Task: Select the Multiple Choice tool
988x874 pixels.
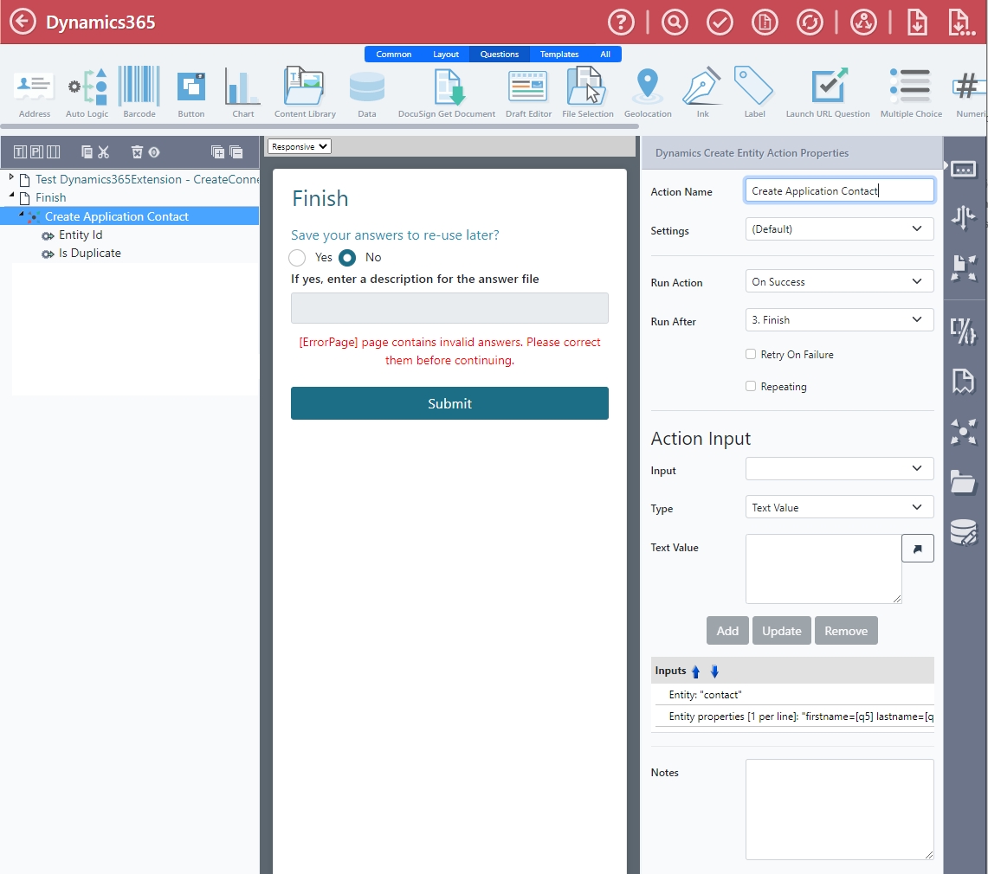Action: coord(911,92)
